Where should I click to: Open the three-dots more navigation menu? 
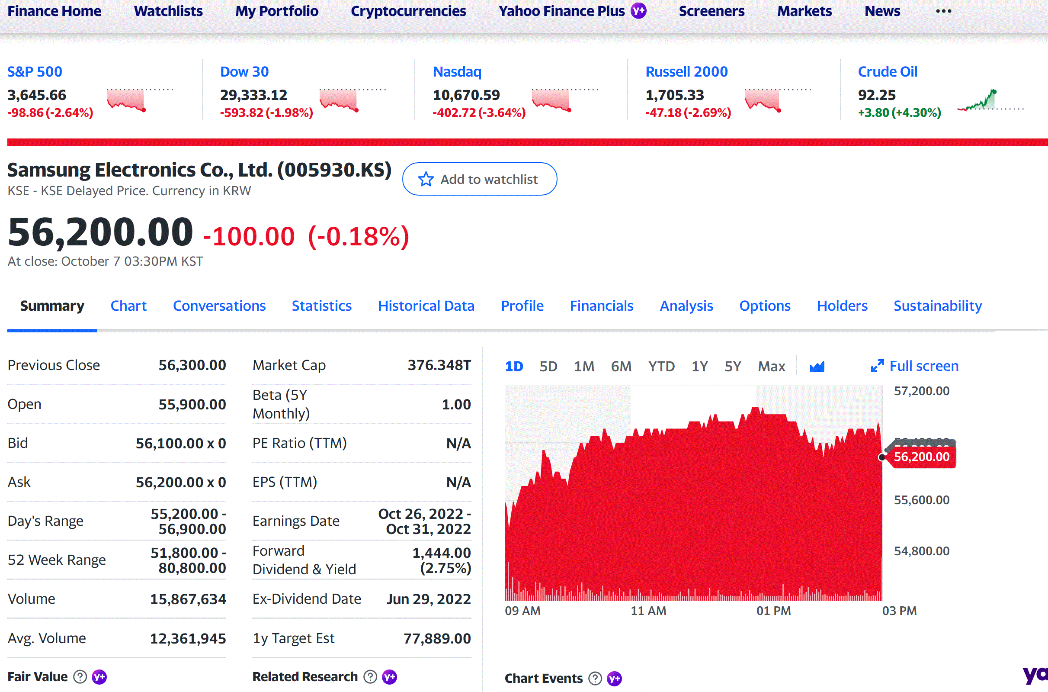(943, 11)
